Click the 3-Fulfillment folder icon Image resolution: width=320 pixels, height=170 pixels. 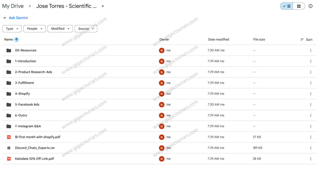[8, 83]
